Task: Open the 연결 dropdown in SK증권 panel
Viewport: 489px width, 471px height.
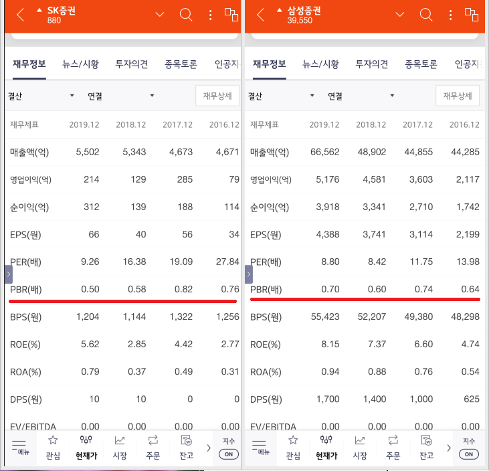Action: [121, 96]
